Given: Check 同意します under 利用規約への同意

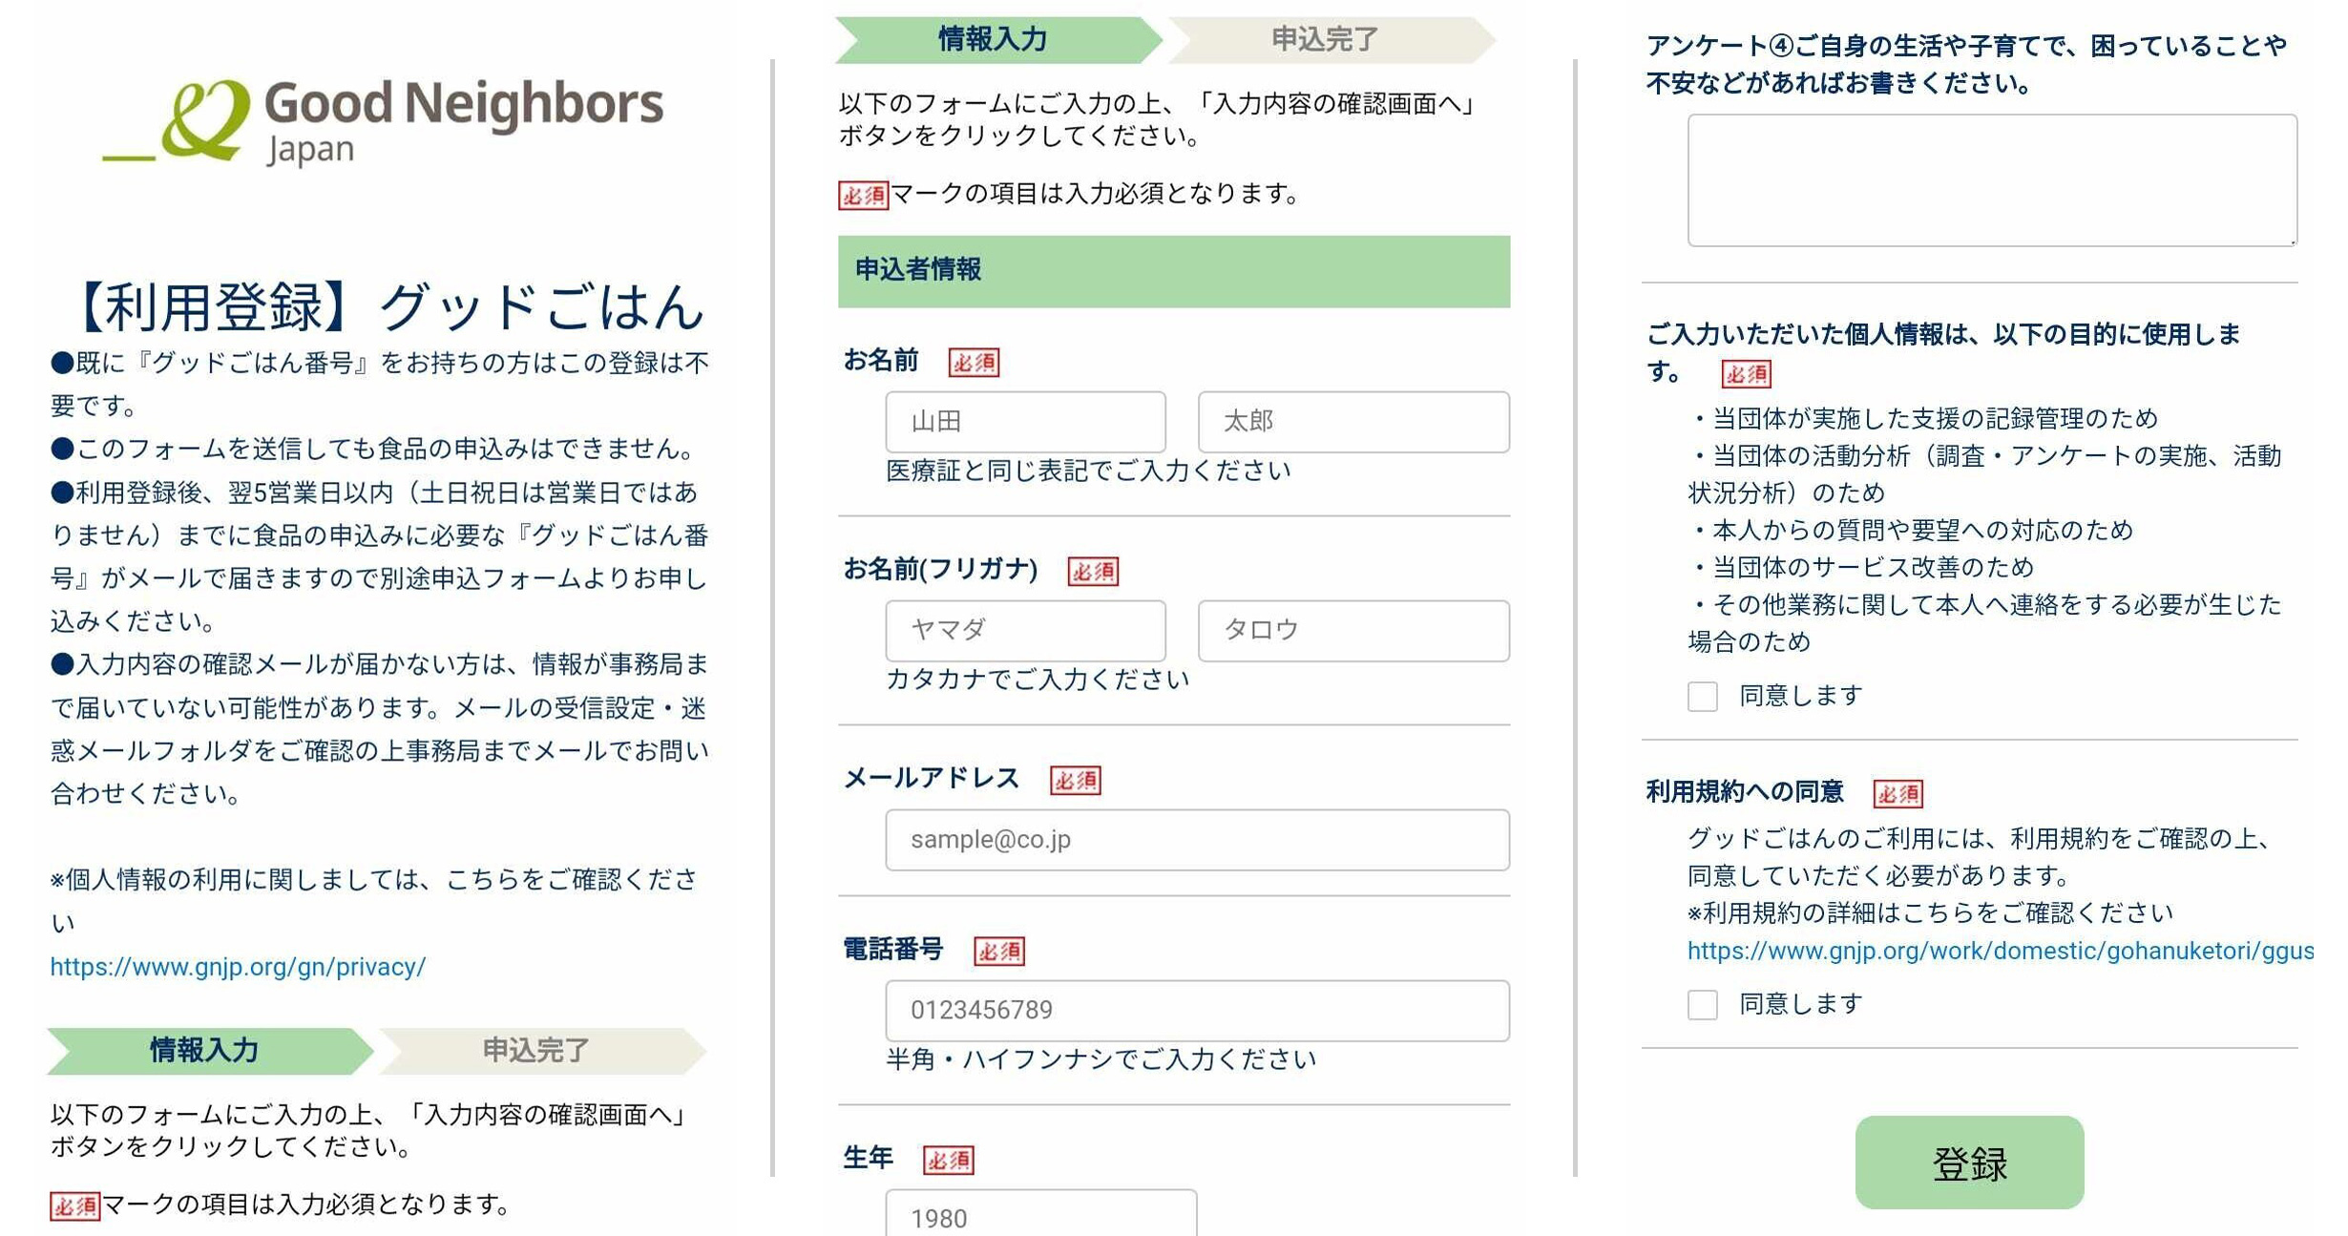Looking at the screenshot, I should click(x=1703, y=1004).
